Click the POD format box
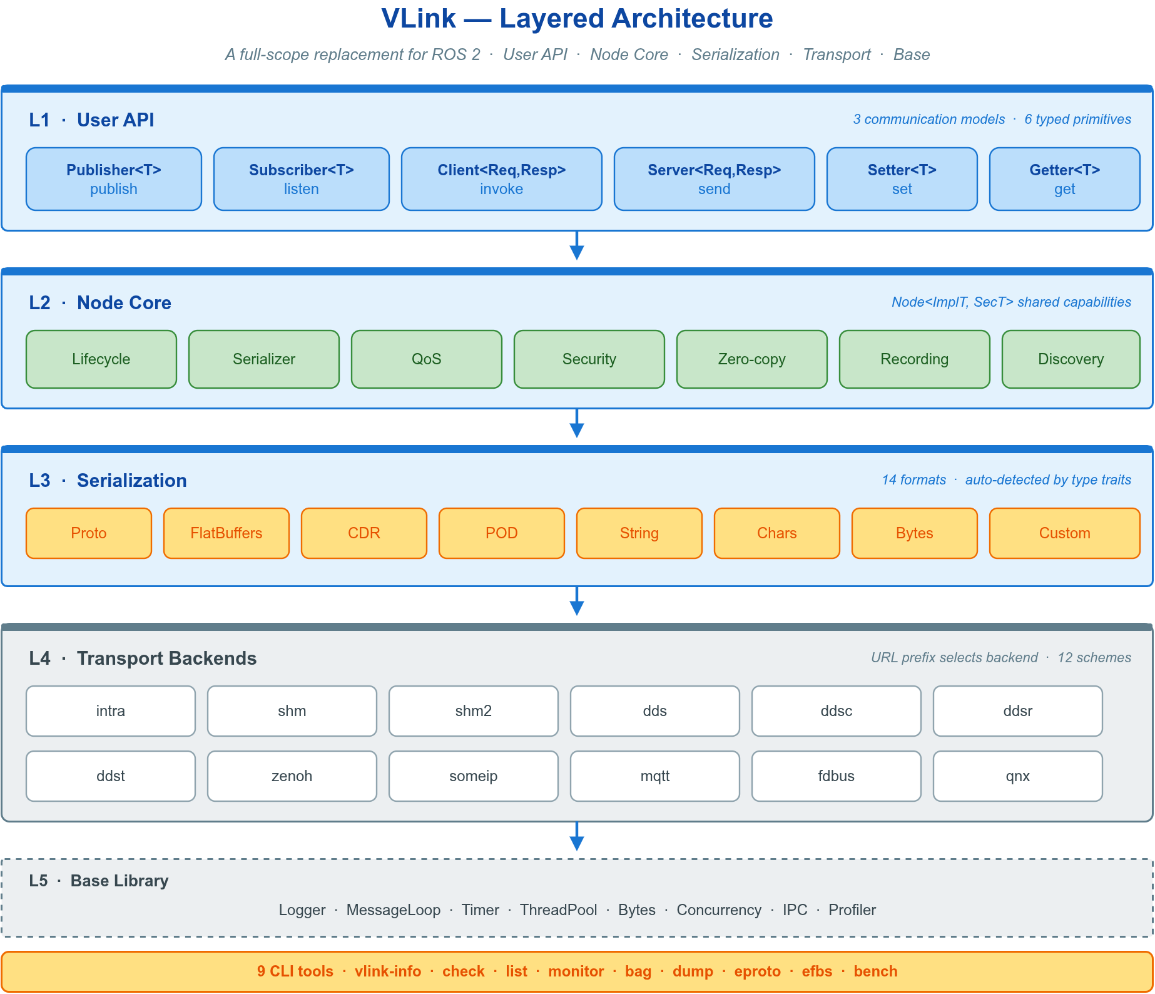1155x994 pixels. coord(502,533)
